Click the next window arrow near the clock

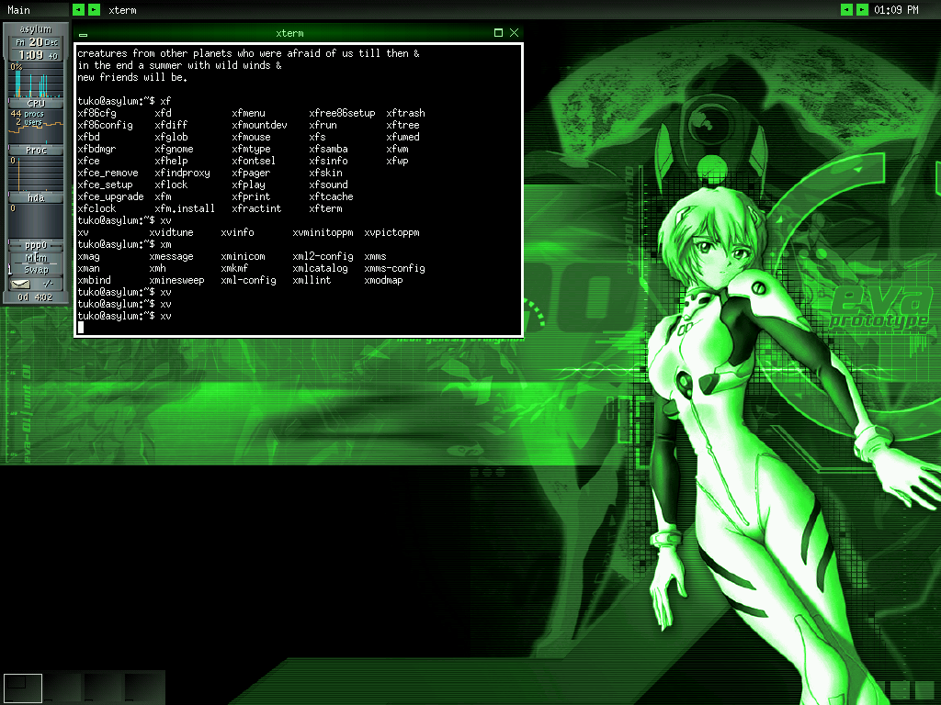[x=862, y=9]
